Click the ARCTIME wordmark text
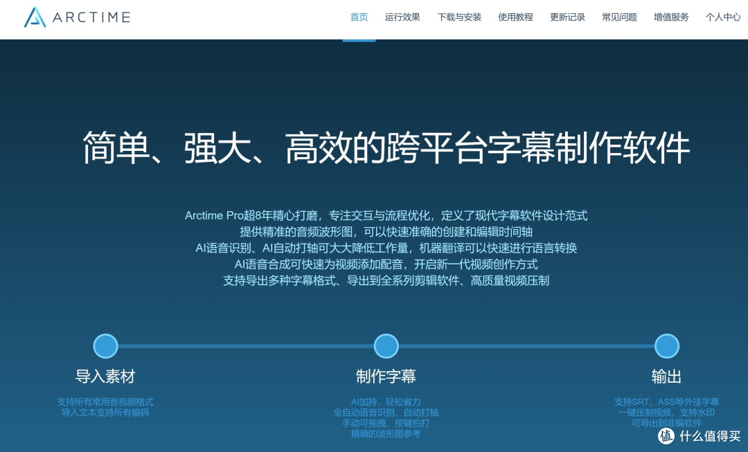The height and width of the screenshot is (452, 748). [91, 17]
